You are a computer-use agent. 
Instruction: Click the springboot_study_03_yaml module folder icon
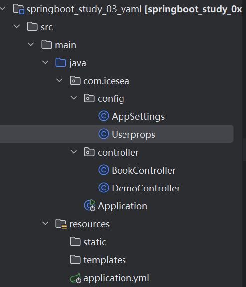tap(19, 9)
